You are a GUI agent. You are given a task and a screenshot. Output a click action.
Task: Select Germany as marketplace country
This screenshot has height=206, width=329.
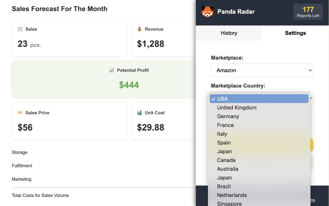228,116
